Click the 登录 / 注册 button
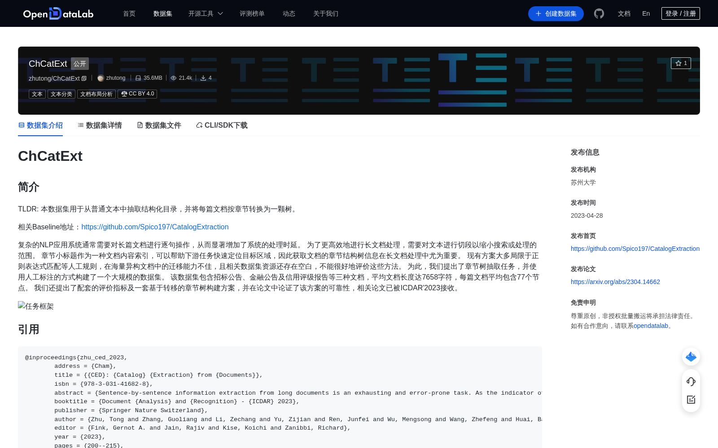 [681, 13]
